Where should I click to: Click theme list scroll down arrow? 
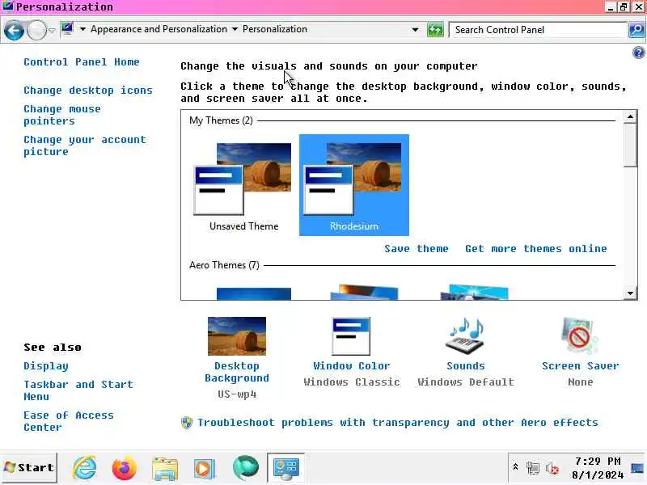[630, 293]
